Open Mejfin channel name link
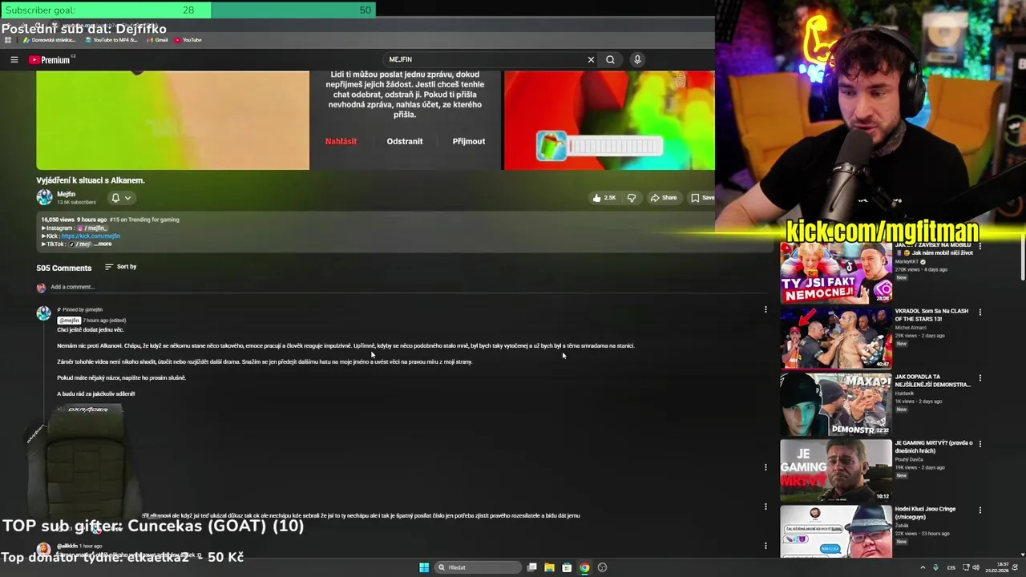1026x577 pixels. click(66, 194)
